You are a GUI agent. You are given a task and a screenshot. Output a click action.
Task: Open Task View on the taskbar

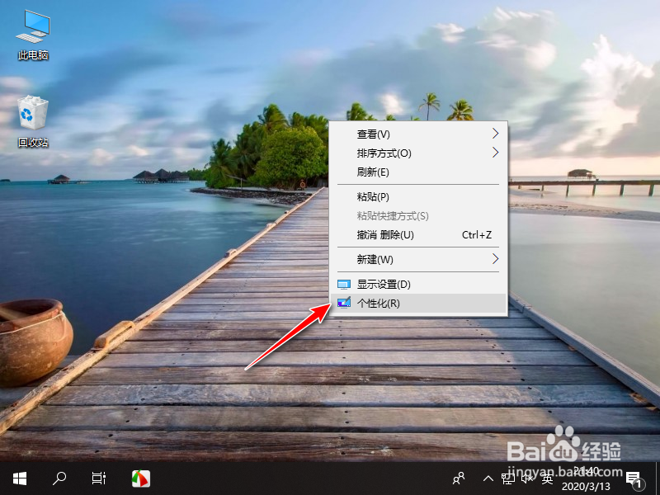click(x=98, y=478)
